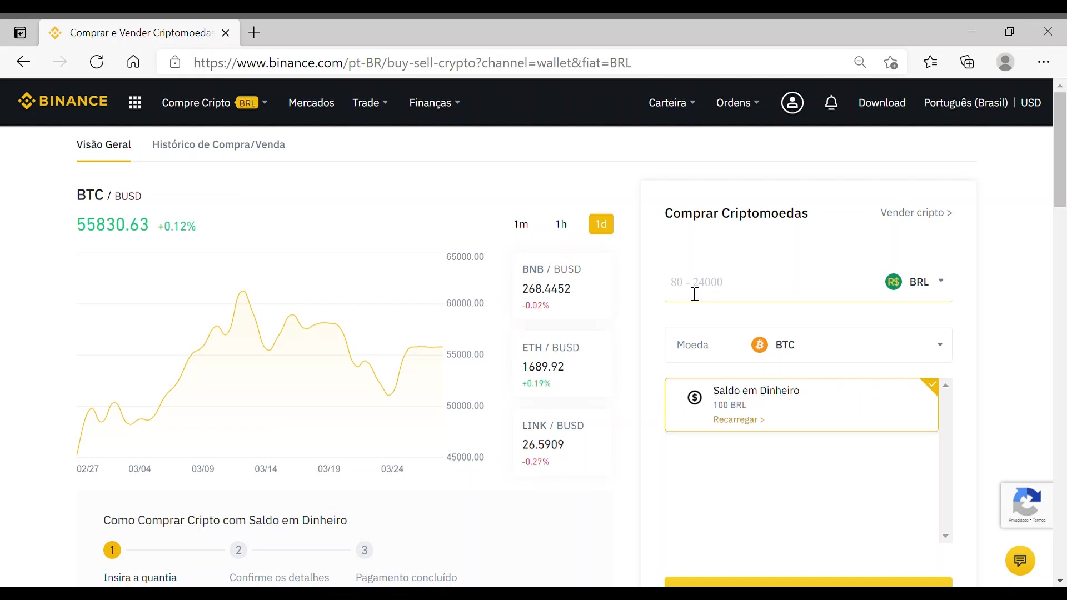Close the Binance browser tab
Image resolution: width=1067 pixels, height=600 pixels.
[226, 33]
